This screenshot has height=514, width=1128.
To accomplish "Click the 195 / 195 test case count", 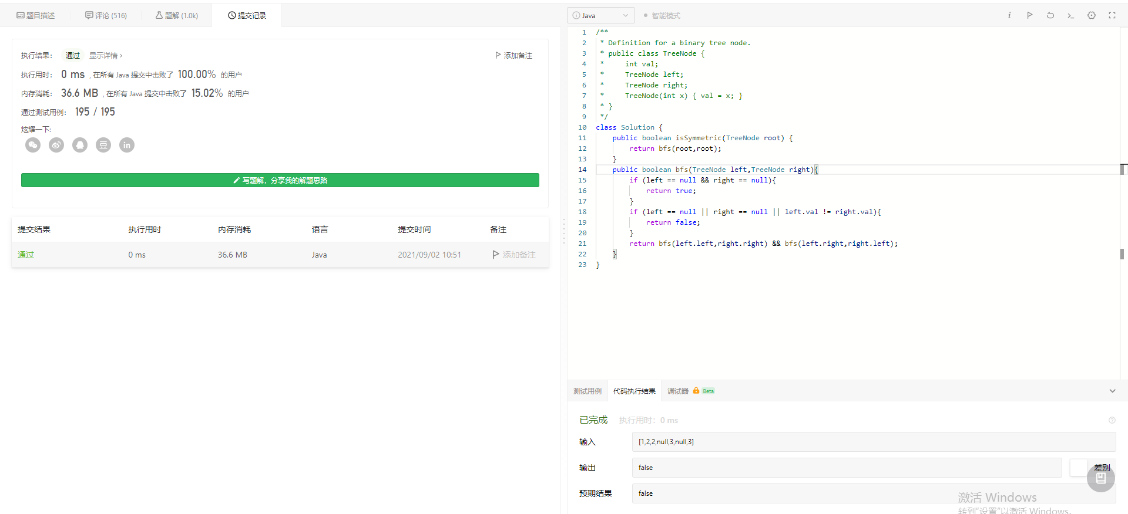I will tap(95, 111).
